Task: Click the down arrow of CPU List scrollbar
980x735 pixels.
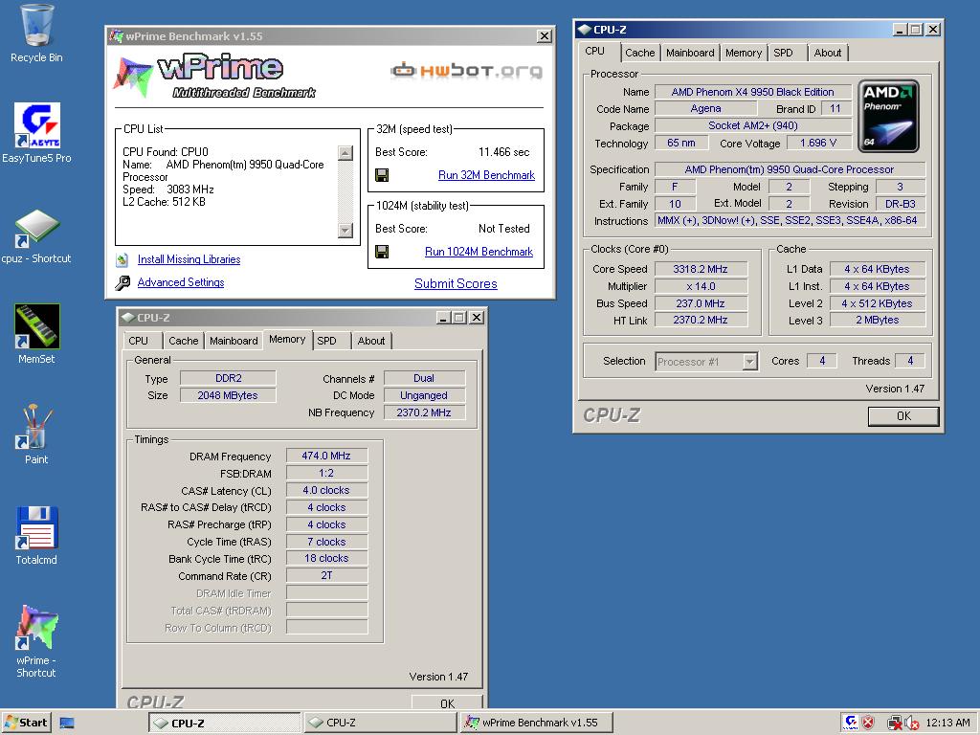Action: [345, 231]
